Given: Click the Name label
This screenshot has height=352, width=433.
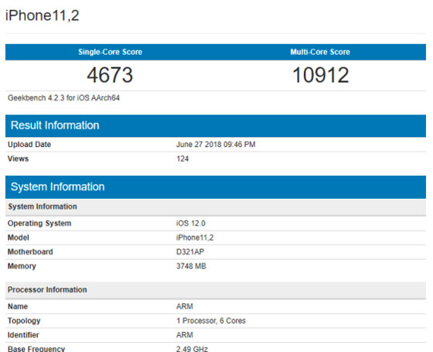Looking at the screenshot, I should point(18,306).
